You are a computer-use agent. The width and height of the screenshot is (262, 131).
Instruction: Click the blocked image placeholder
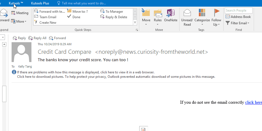coord(143,129)
